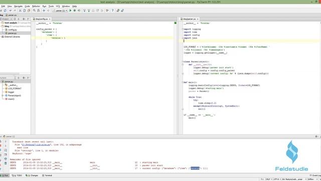321x181 pixels.
Task: Click the clear-all trash icon in Run console
Action: [6, 163]
